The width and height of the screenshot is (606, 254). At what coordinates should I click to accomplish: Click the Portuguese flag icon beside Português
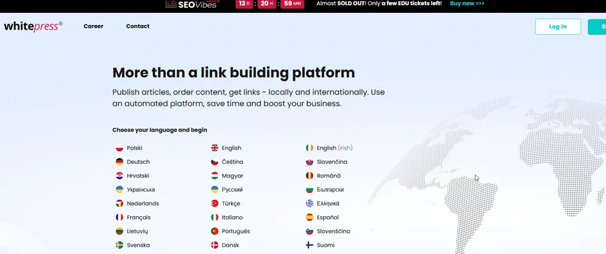tap(215, 231)
